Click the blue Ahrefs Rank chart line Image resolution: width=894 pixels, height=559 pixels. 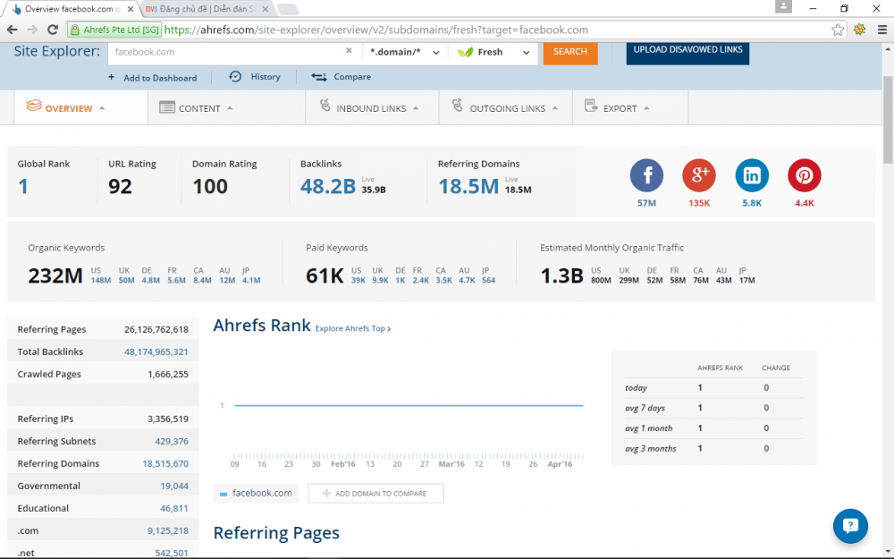coord(409,405)
